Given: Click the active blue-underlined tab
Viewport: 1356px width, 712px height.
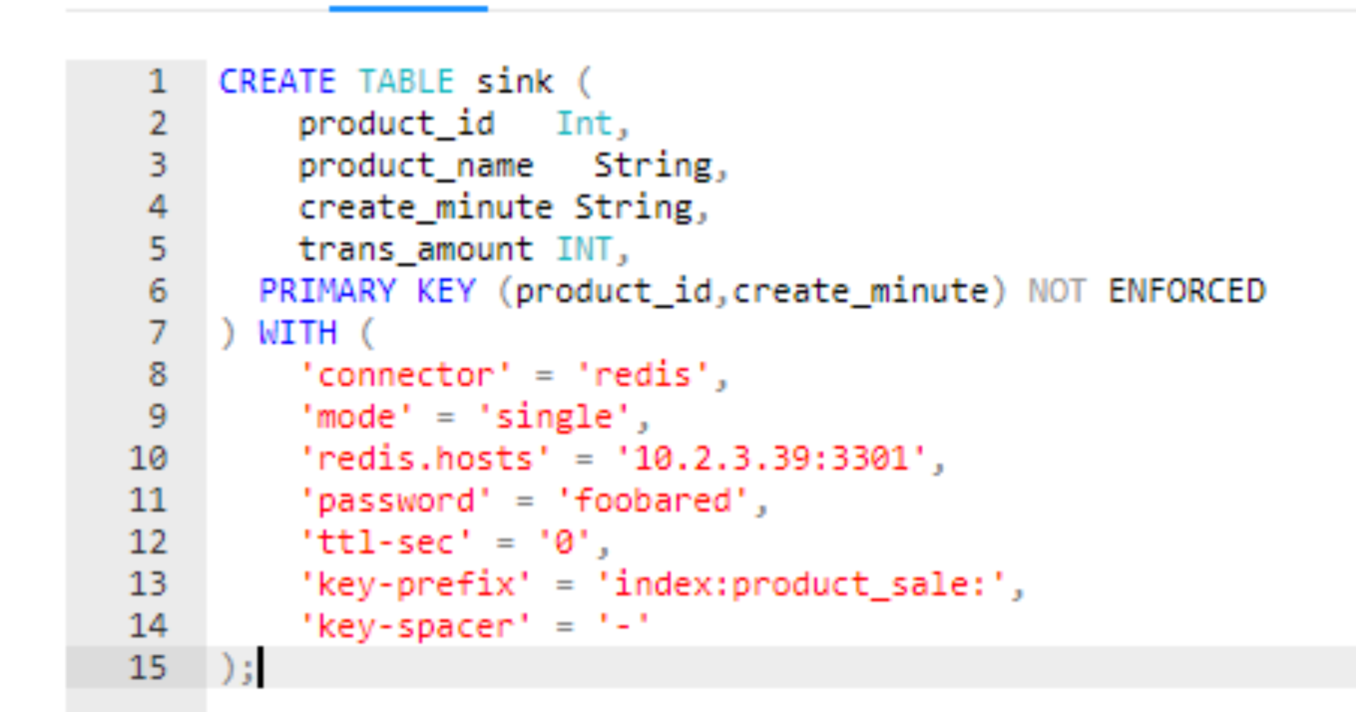Looking at the screenshot, I should pos(408,5).
